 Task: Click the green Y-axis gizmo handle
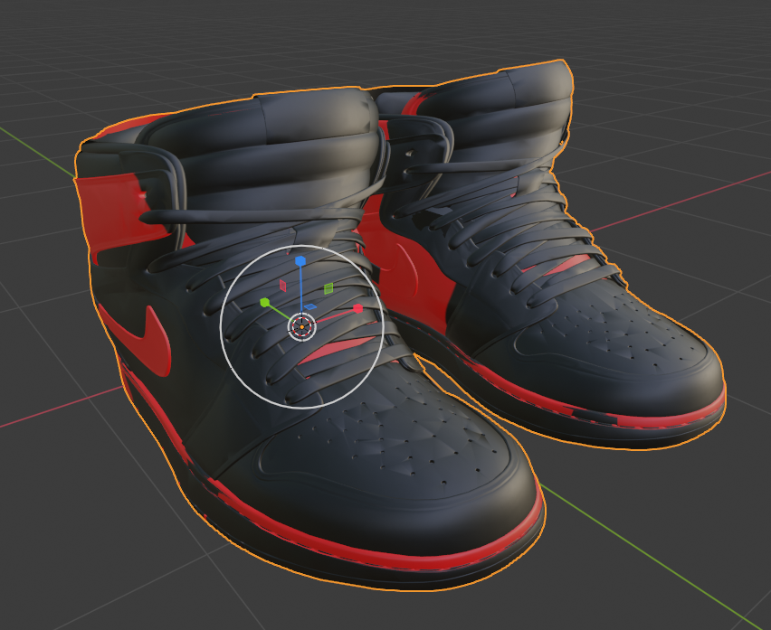tap(265, 302)
